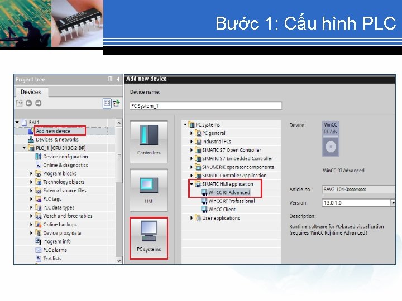Viewport: 402px width, 301px height.
Task: Click the Online & diagnostics icon
Action: point(38,165)
